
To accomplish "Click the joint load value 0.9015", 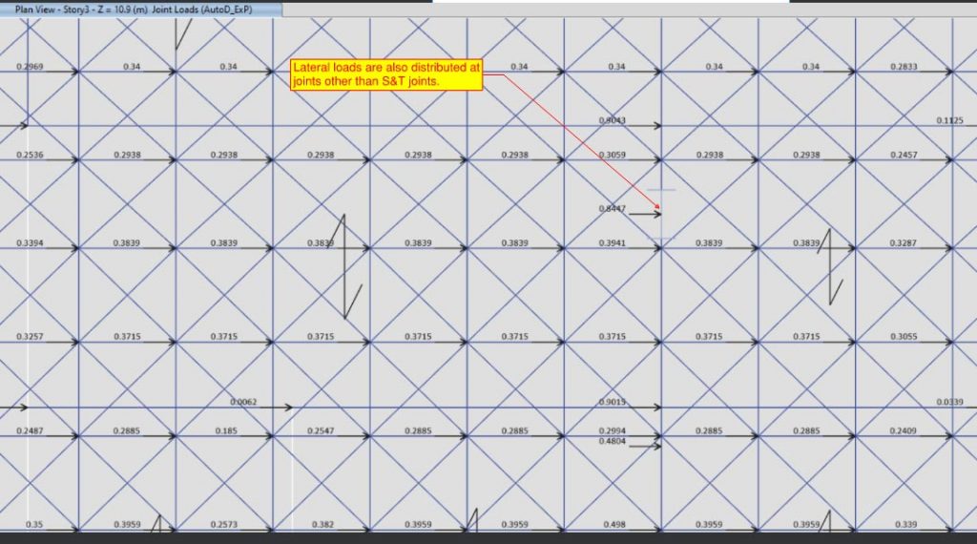I will coord(613,402).
